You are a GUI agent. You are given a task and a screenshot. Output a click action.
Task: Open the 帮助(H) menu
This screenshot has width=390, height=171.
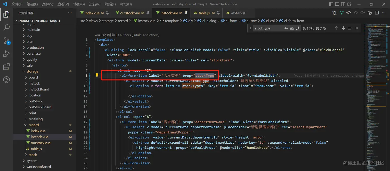coord(126,4)
